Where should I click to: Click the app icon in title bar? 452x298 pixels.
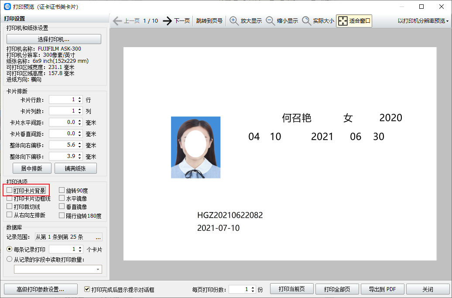7,7
